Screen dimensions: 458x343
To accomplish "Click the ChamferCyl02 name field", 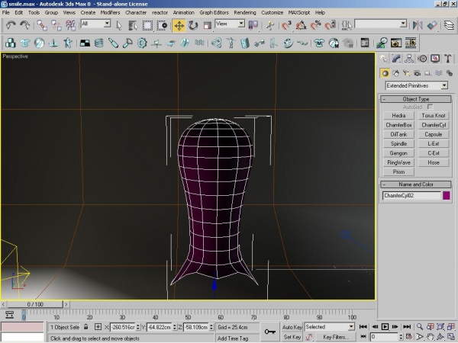I will click(411, 195).
